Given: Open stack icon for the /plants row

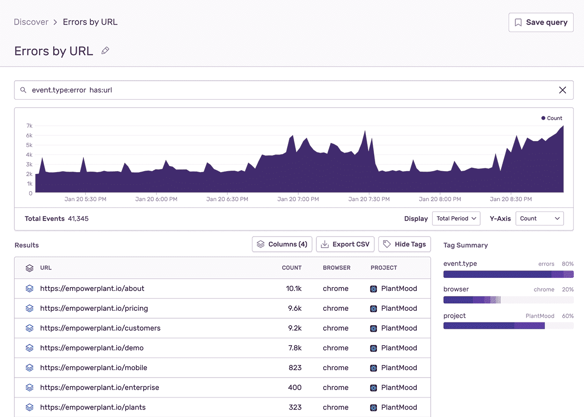Looking at the screenshot, I should [30, 408].
